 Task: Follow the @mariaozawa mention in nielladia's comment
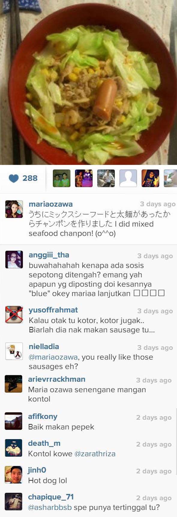tap(53, 357)
